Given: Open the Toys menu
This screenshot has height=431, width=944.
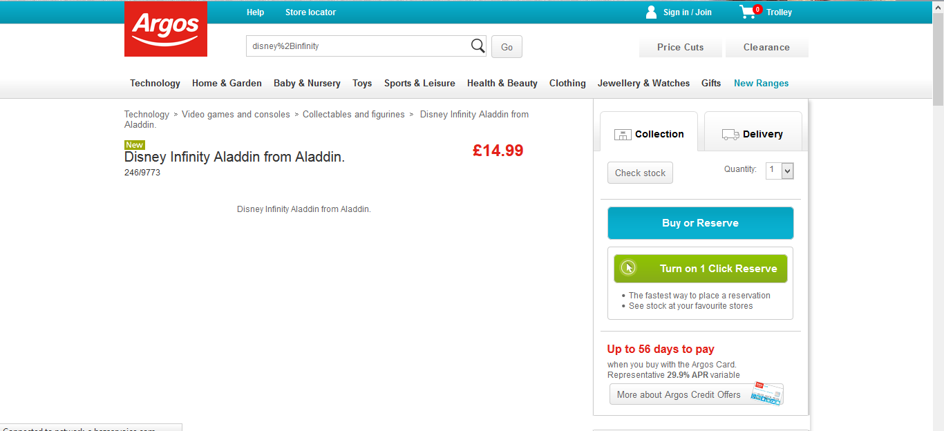Looking at the screenshot, I should click(x=362, y=83).
